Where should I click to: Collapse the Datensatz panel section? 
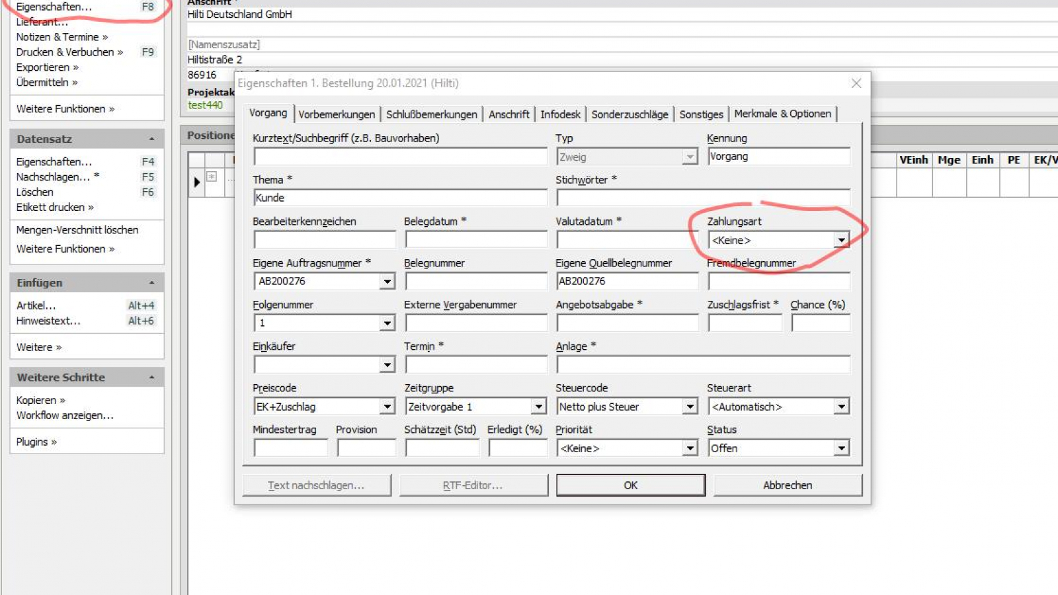click(151, 139)
